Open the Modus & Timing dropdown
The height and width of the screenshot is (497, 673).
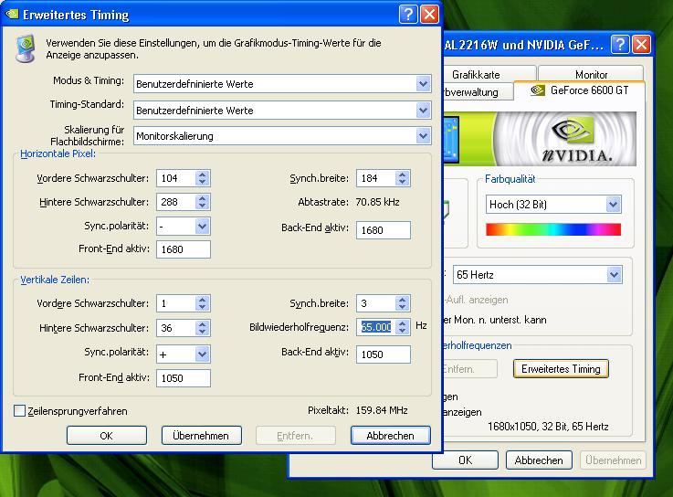[x=423, y=84]
